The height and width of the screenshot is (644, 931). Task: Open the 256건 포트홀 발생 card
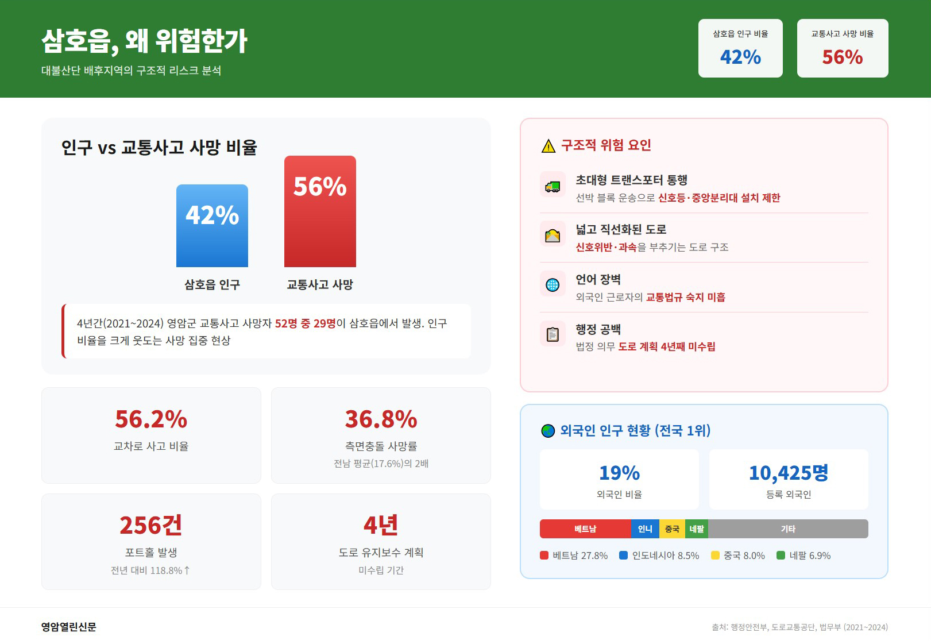pyautogui.click(x=151, y=541)
